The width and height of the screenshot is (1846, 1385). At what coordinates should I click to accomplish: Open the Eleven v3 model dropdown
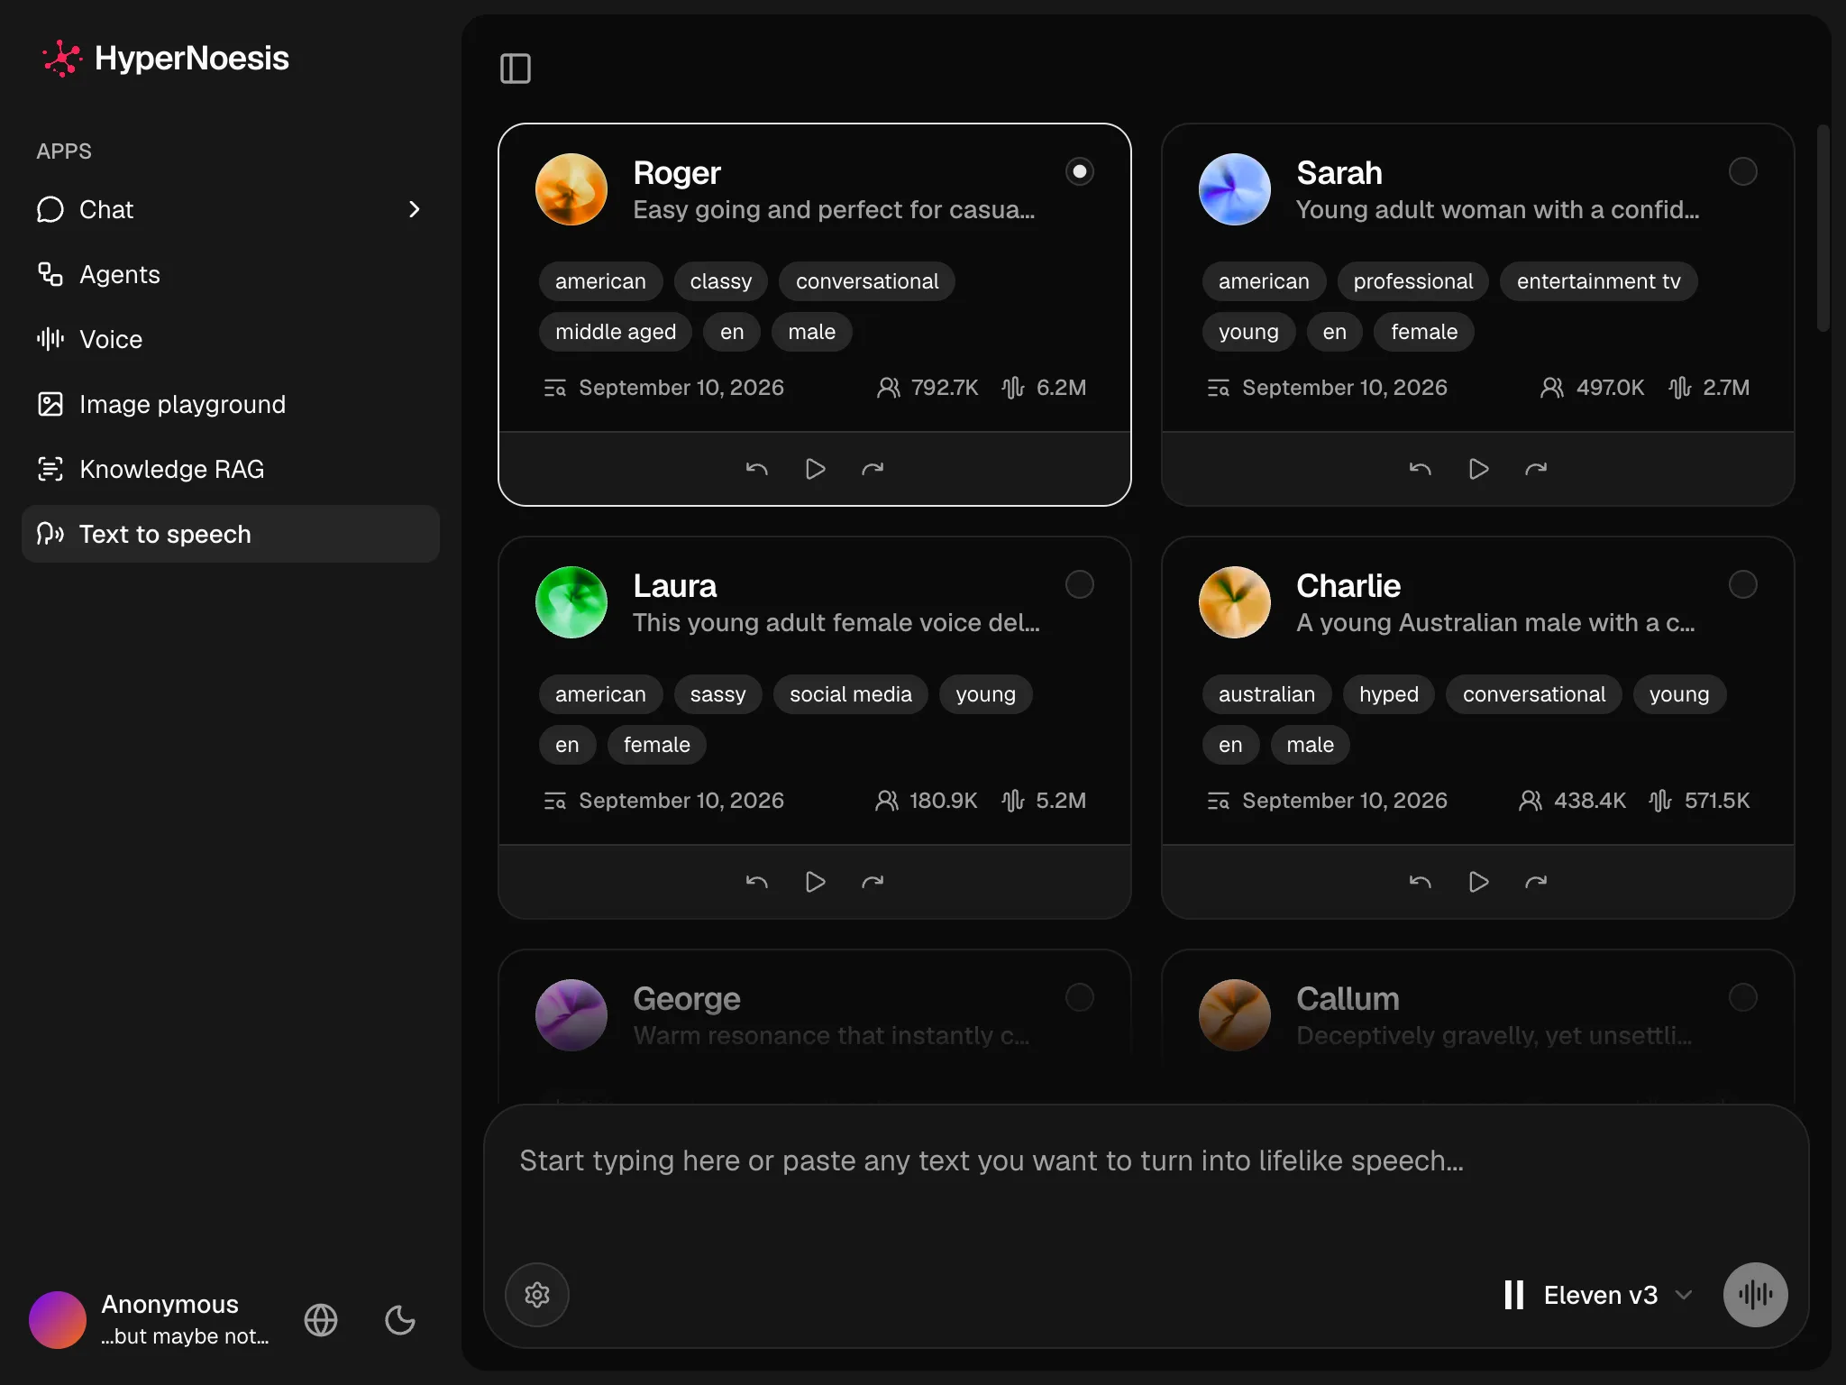coord(1598,1295)
